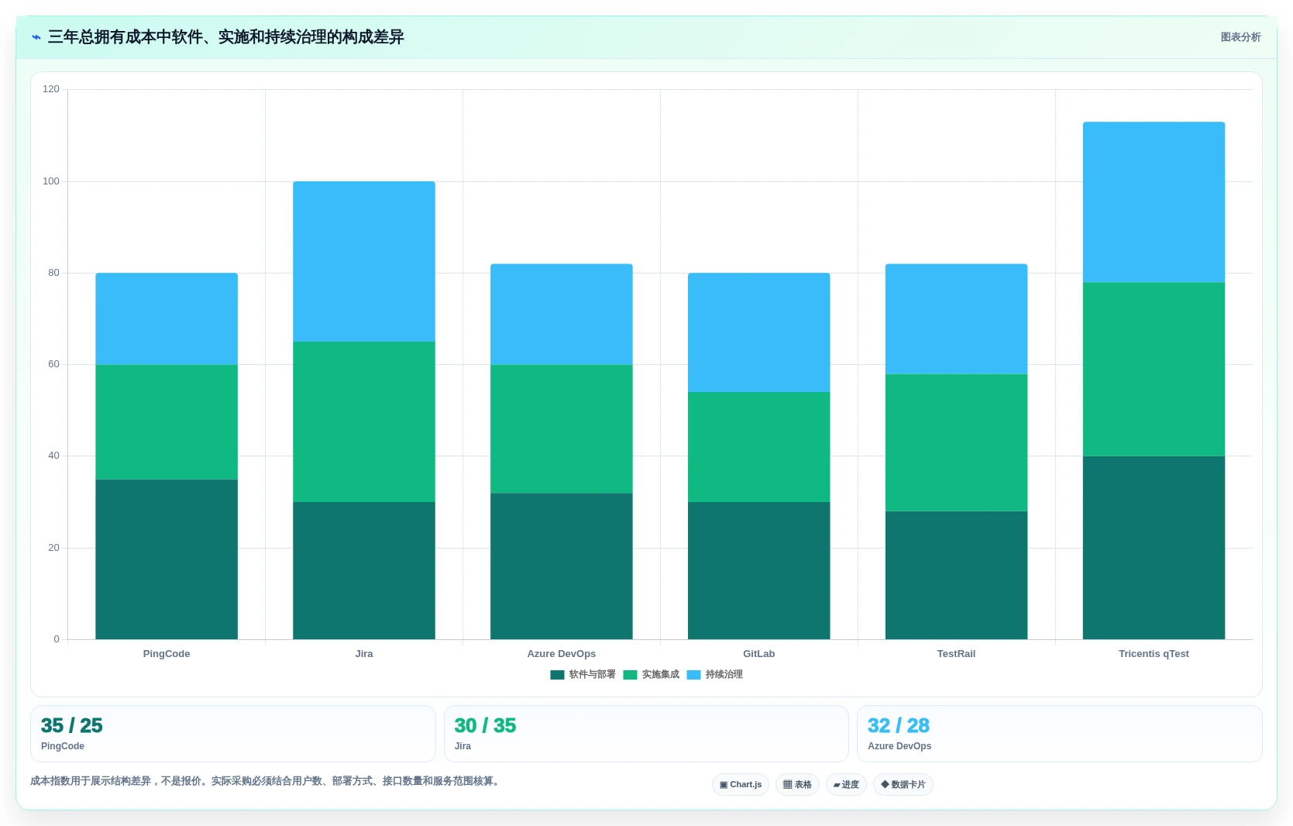Screen dimensions: 1293x826
Task: Click the dark teal 软件与部署 legend swatch
Action: pyautogui.click(x=557, y=675)
